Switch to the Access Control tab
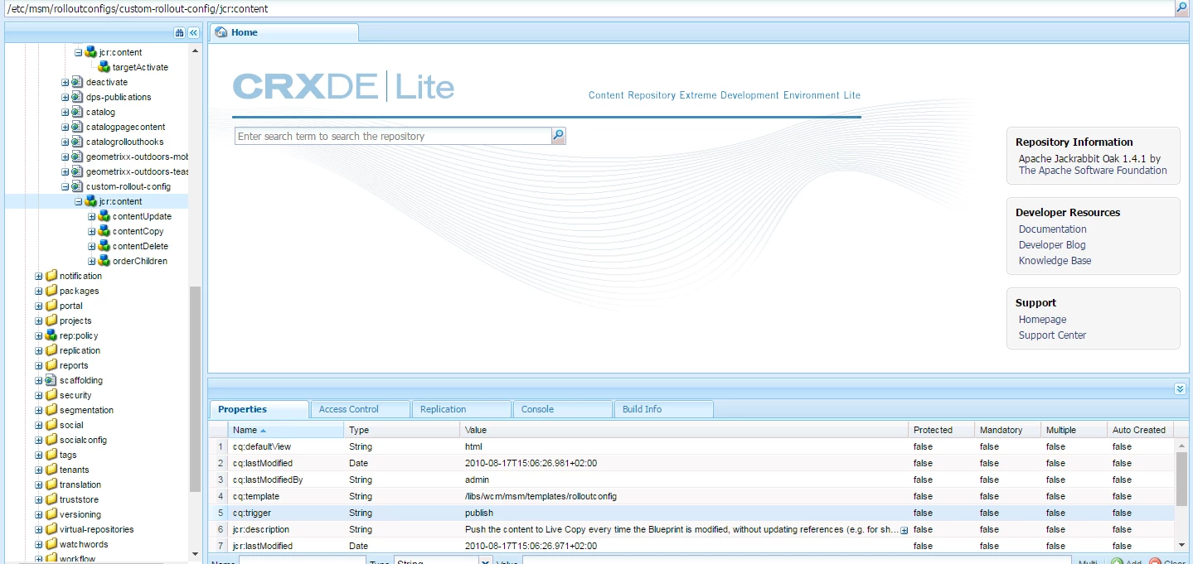The width and height of the screenshot is (1193, 564). point(360,409)
